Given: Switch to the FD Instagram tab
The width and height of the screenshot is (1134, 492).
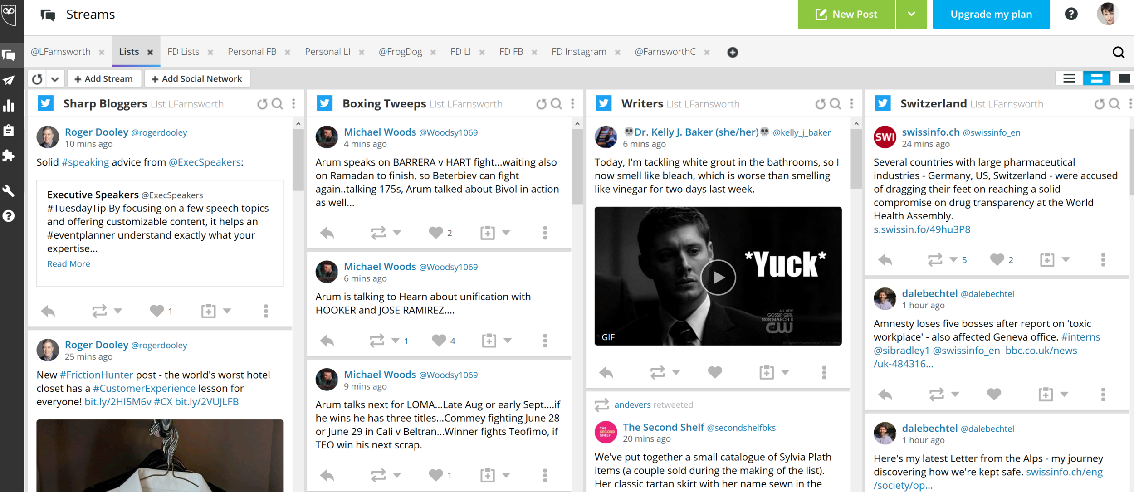Looking at the screenshot, I should [579, 52].
